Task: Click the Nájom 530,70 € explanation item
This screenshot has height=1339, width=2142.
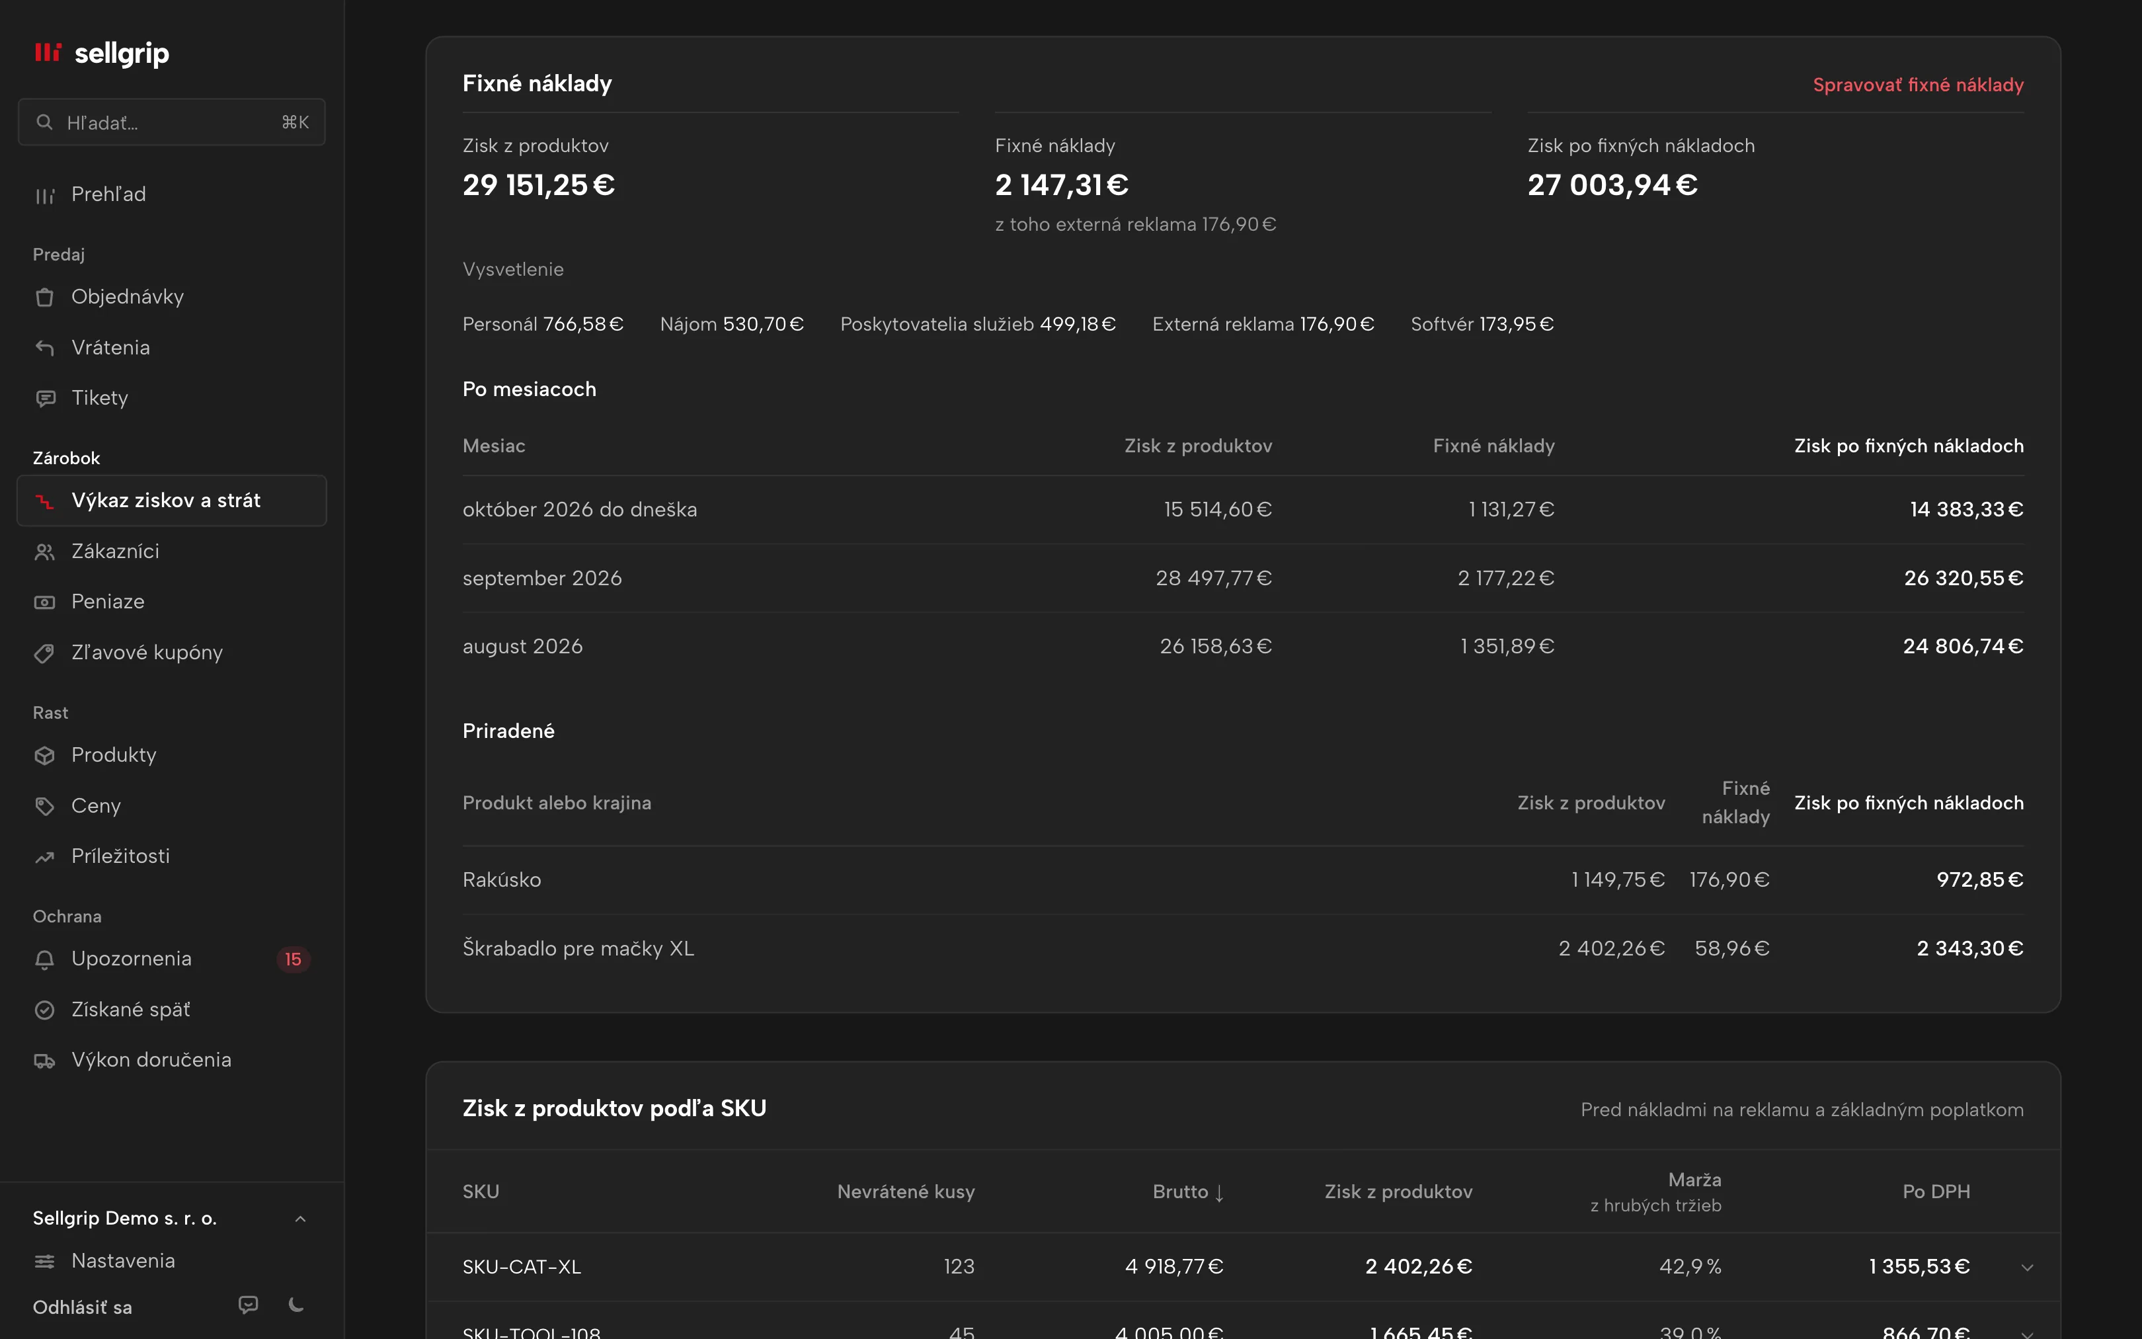Action: (x=731, y=324)
